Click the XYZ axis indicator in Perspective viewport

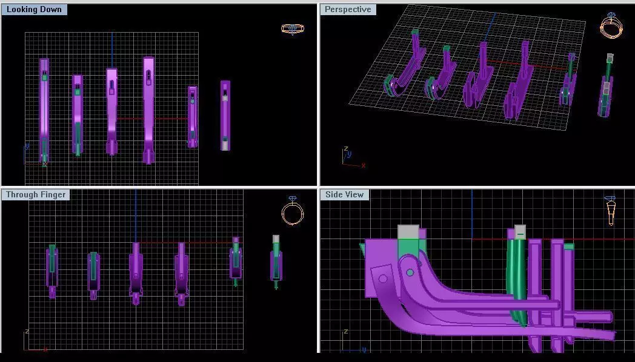[x=352, y=158]
